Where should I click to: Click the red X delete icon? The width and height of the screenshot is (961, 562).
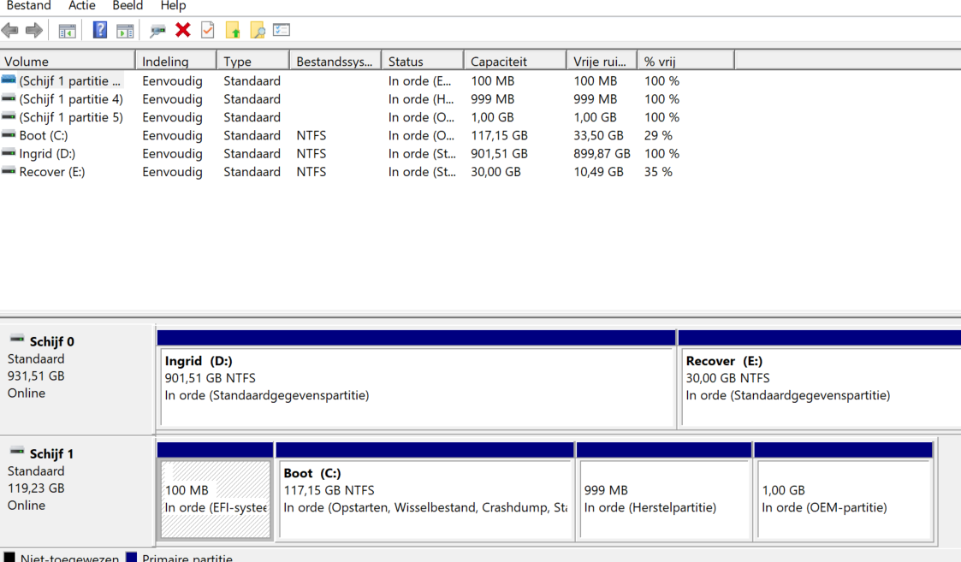pos(182,31)
